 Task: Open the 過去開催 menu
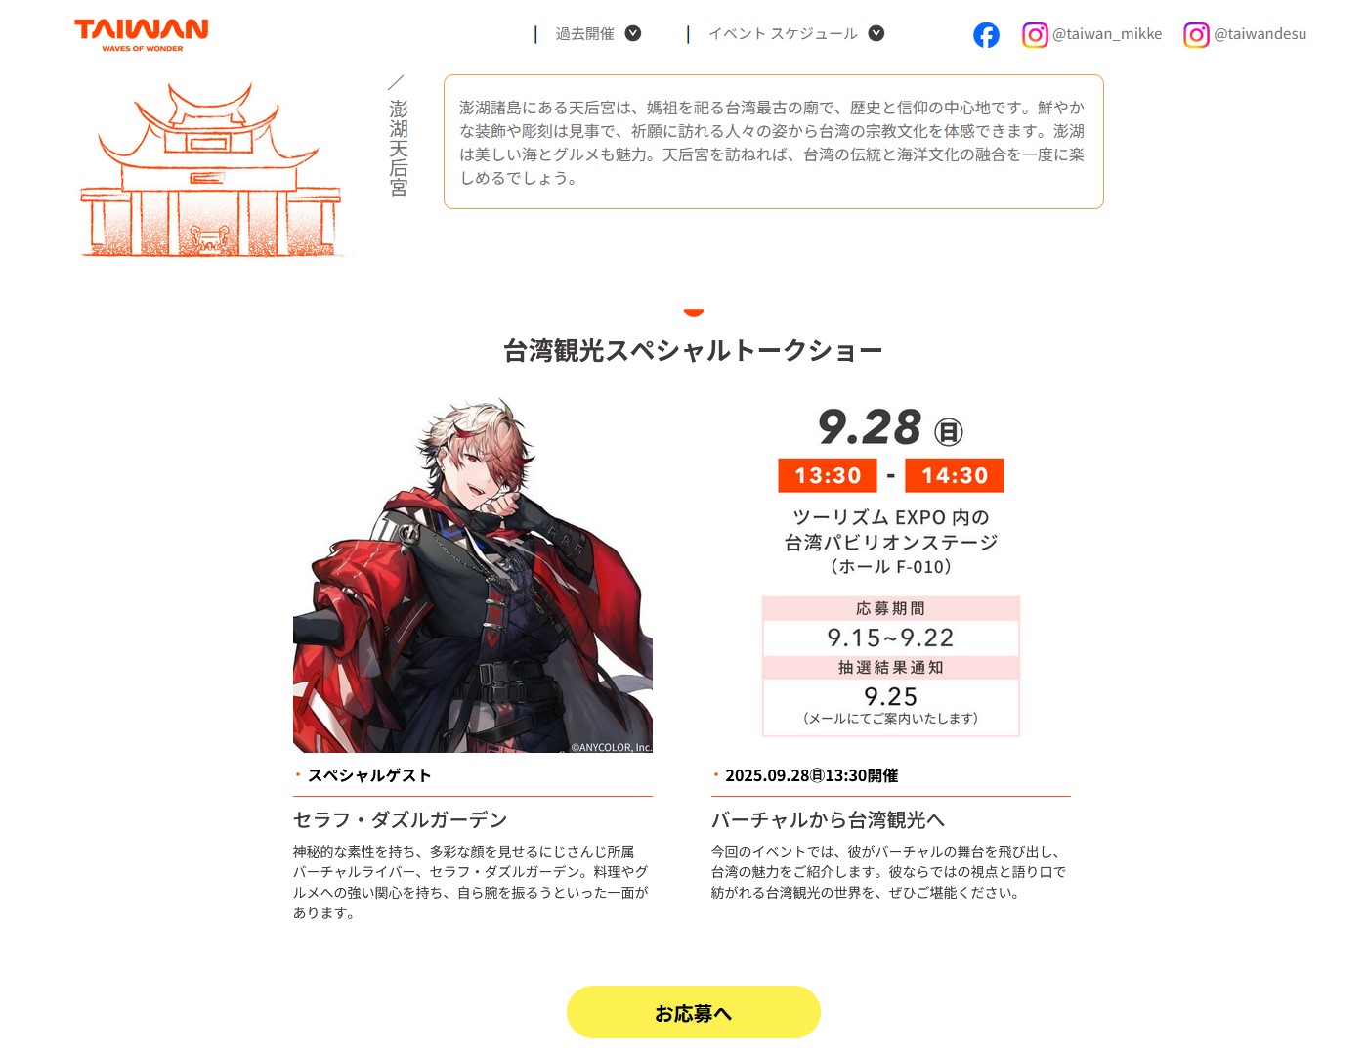(x=585, y=34)
